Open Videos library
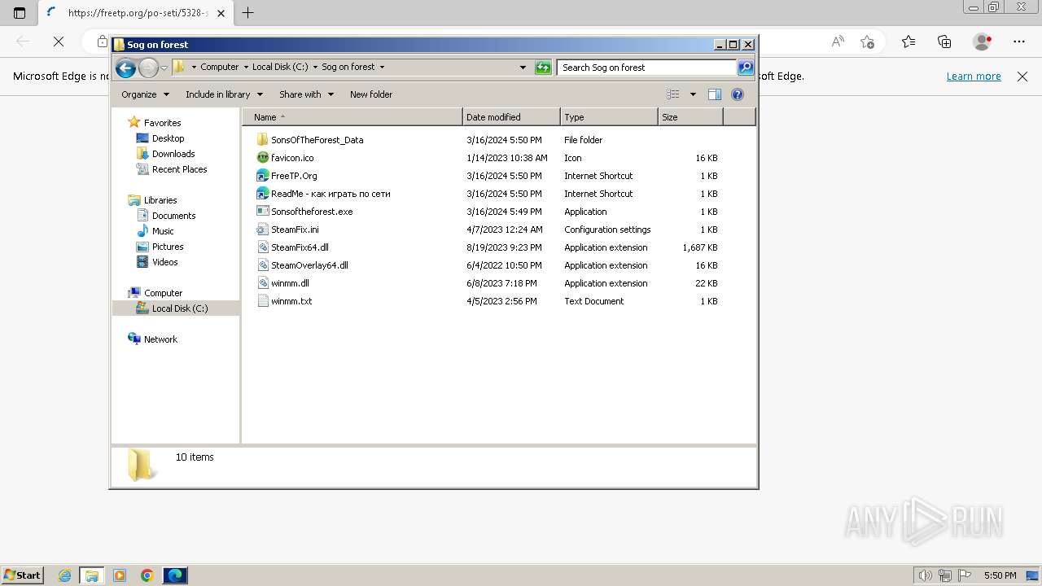 click(164, 262)
